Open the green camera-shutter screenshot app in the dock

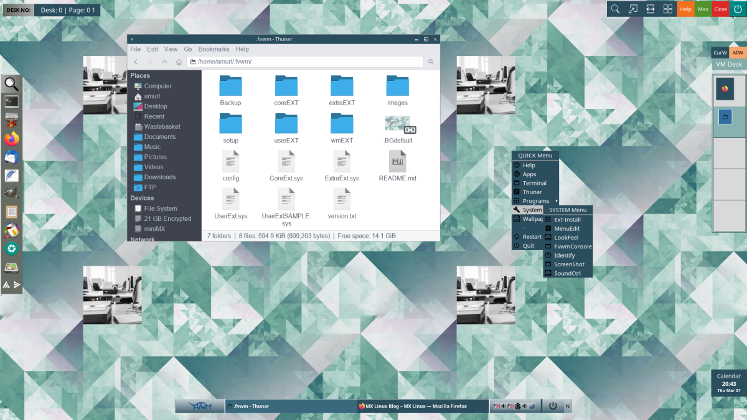(12, 249)
